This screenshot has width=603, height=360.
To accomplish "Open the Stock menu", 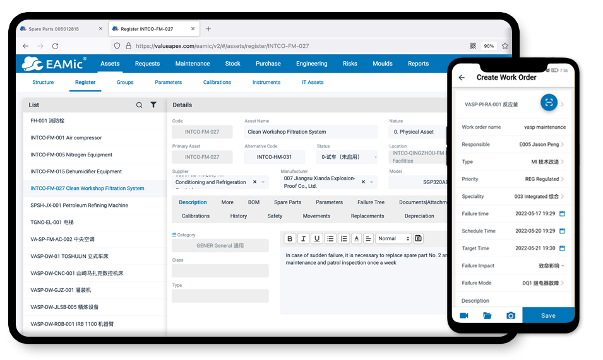I will [x=232, y=64].
